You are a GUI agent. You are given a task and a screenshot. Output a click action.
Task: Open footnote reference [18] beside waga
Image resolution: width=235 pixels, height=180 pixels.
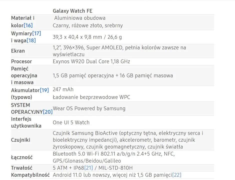31,40
